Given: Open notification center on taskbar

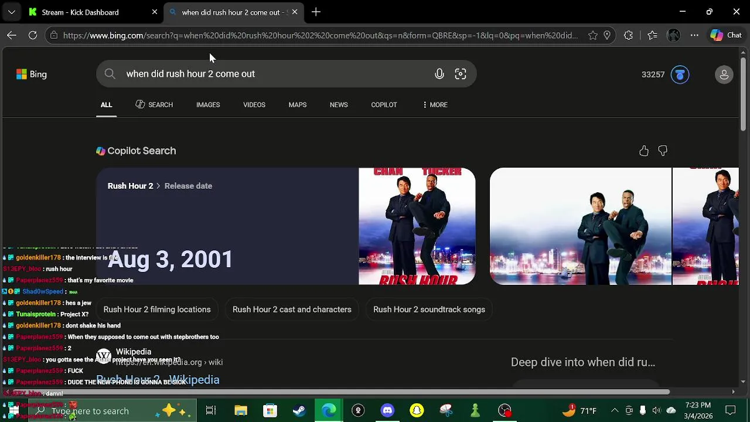Looking at the screenshot, I should coord(731,411).
